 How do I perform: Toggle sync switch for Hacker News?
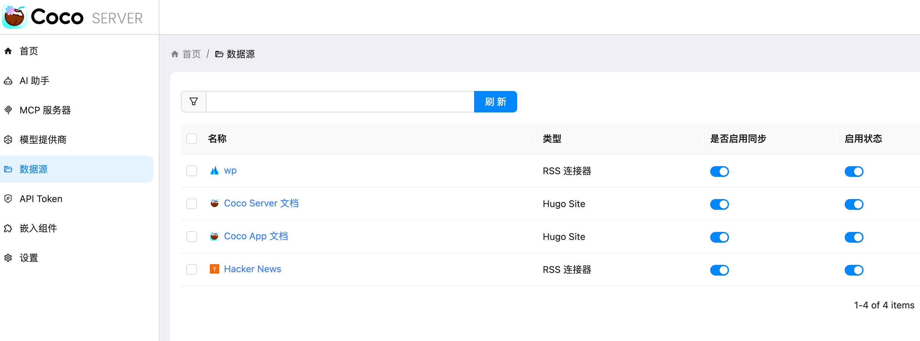click(x=719, y=270)
